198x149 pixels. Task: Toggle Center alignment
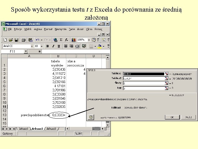[65, 46]
